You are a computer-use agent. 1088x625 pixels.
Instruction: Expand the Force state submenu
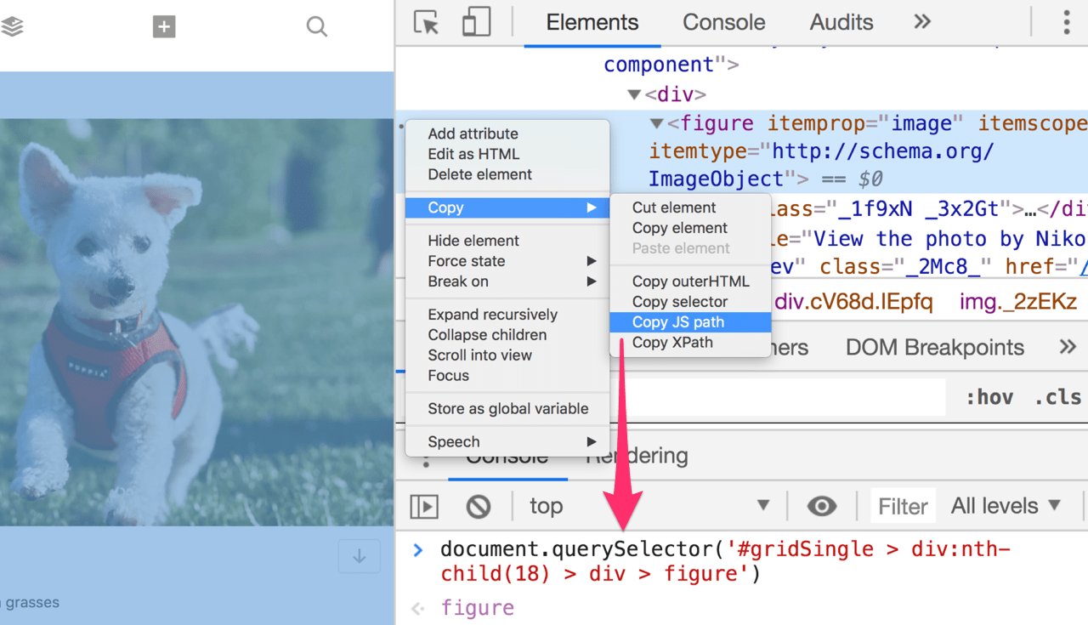(x=507, y=261)
